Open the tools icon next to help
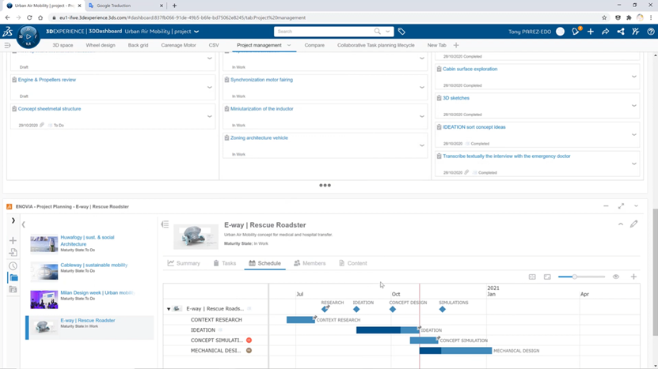 (x=636, y=32)
